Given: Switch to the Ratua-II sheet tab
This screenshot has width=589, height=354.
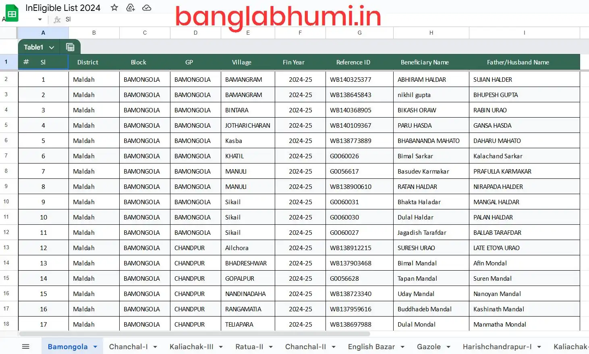Looking at the screenshot, I should (x=249, y=347).
